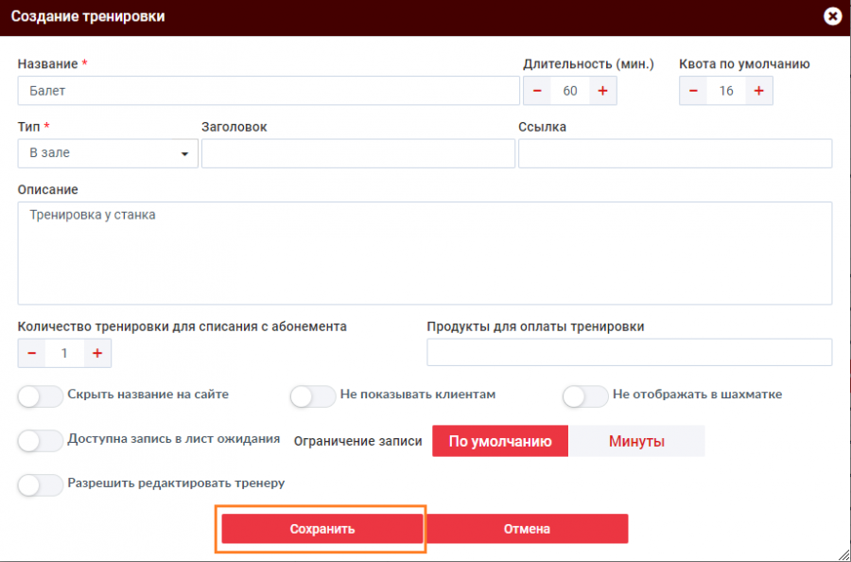Save the training with Сохранить
This screenshot has width=851, height=562.
coord(321,528)
